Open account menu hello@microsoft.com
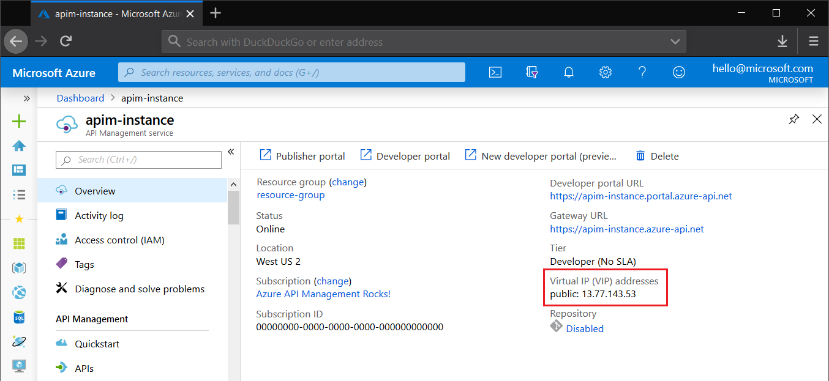Image resolution: width=829 pixels, height=381 pixels. (x=763, y=73)
